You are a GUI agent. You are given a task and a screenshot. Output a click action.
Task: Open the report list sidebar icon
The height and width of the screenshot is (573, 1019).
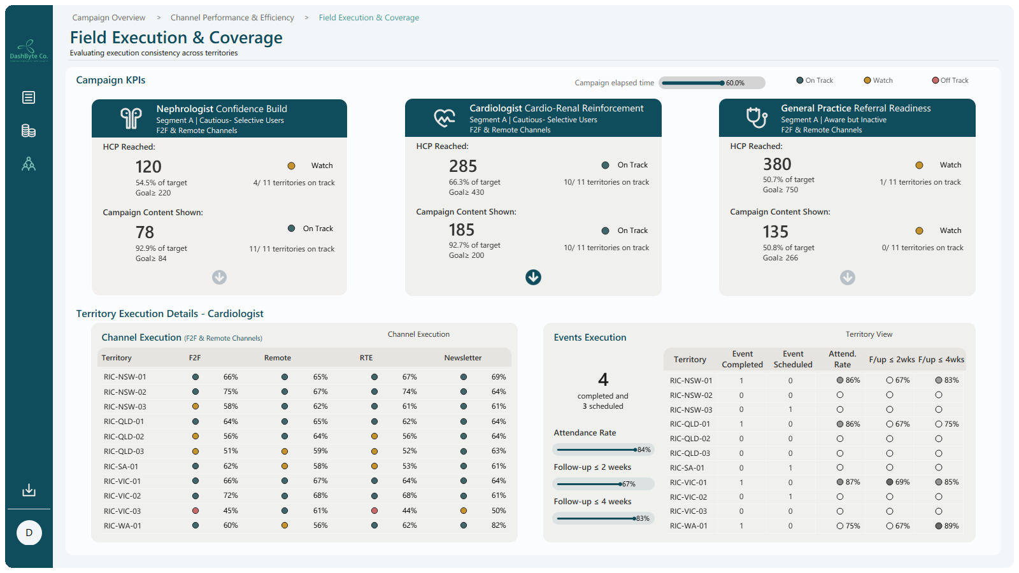pos(29,97)
